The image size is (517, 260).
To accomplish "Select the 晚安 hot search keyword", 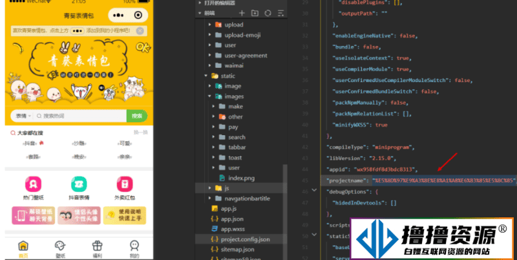I will [79, 157].
